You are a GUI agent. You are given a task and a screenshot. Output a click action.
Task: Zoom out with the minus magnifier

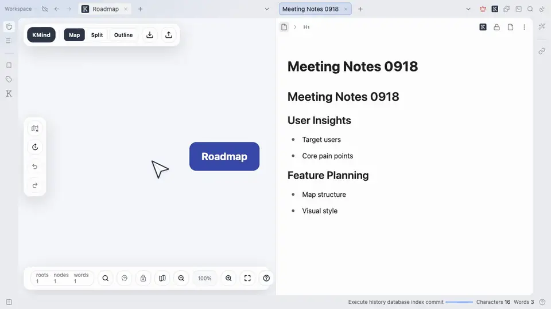tap(181, 278)
